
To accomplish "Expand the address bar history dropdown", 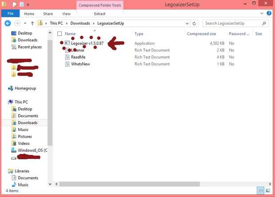I will pos(187,24).
